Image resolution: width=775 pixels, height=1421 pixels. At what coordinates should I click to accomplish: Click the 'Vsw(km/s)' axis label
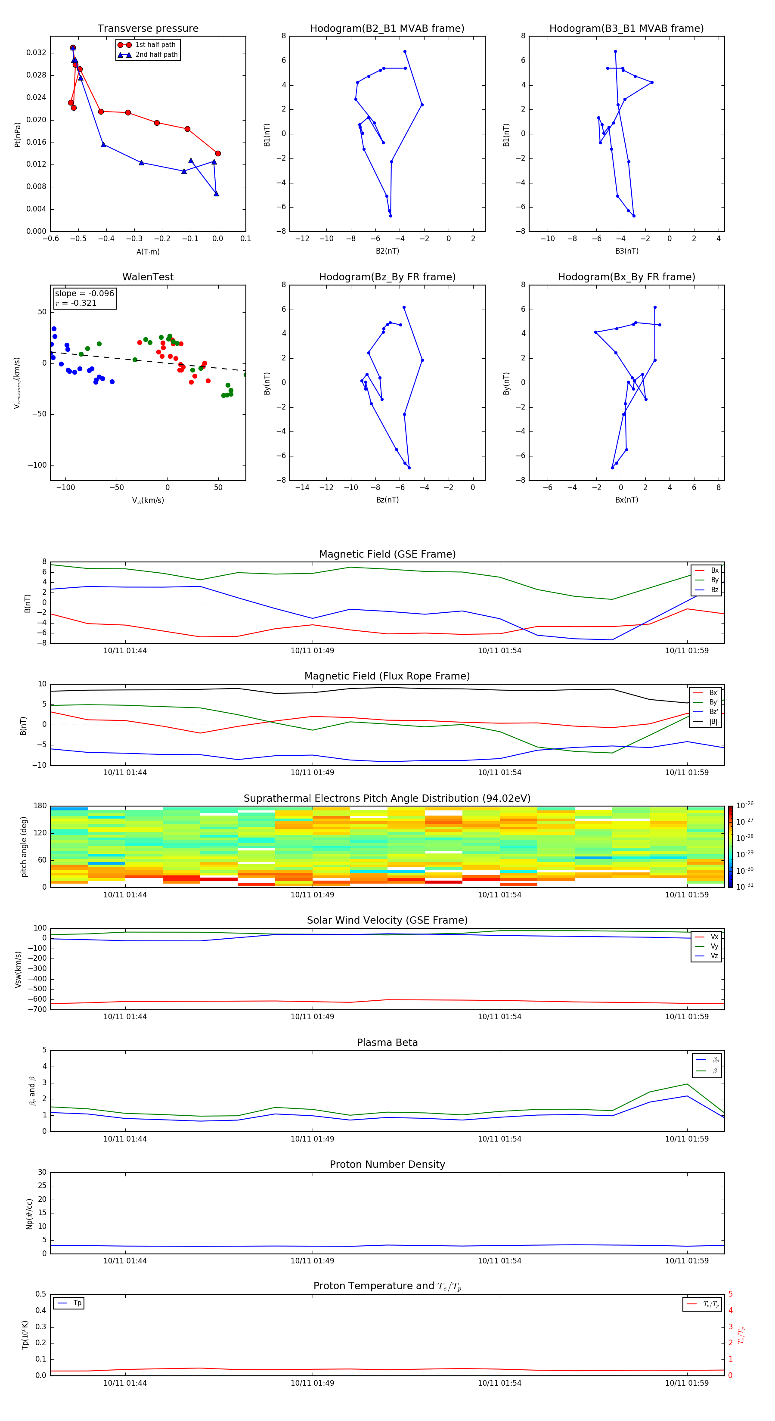(18, 969)
